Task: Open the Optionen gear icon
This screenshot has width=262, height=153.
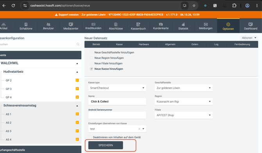Action: click(x=228, y=24)
